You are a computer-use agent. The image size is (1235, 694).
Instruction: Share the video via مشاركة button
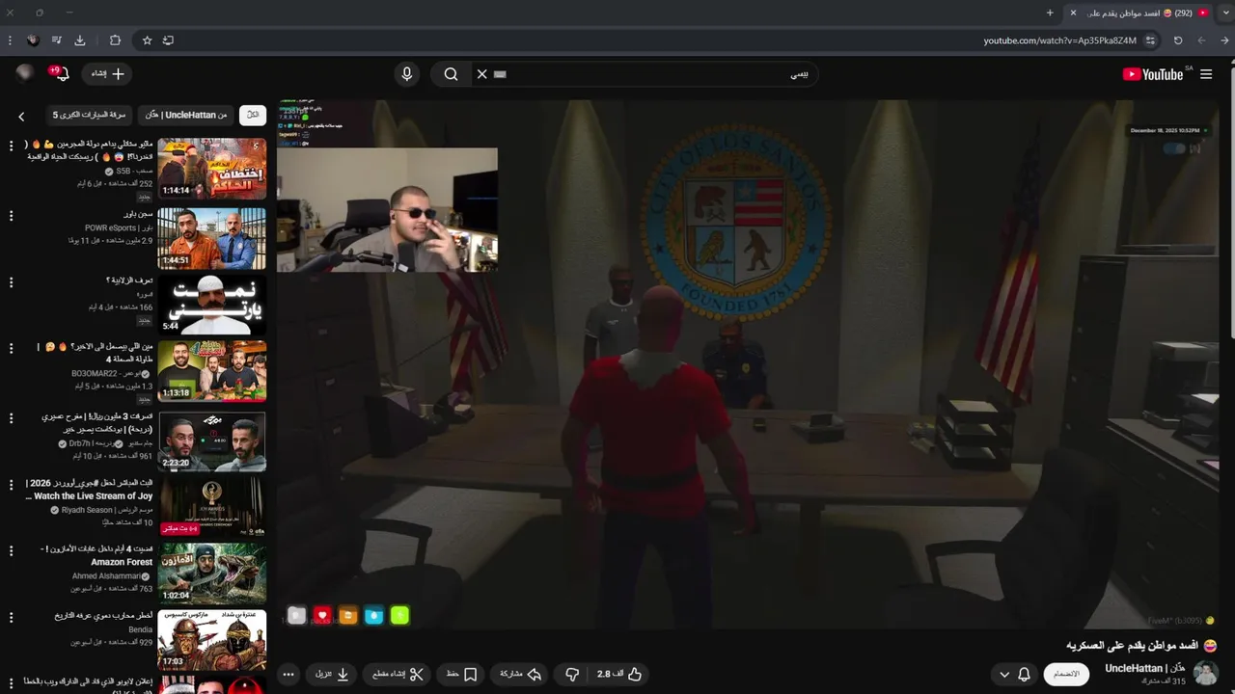(x=518, y=674)
